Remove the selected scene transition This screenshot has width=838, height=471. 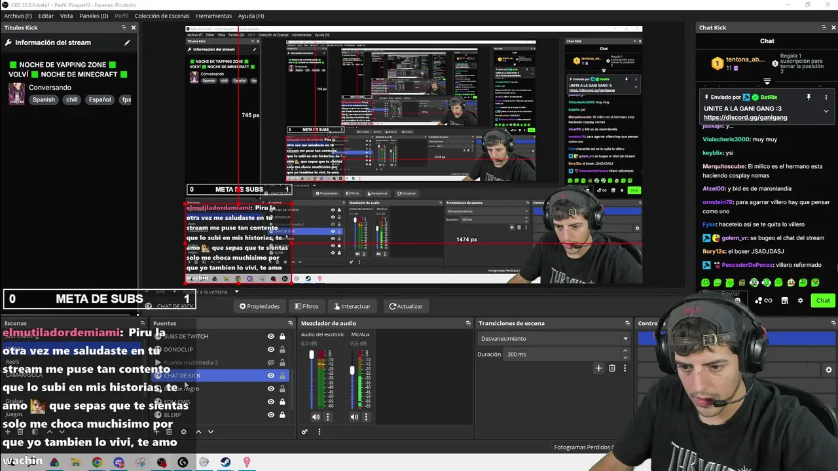pyautogui.click(x=612, y=368)
